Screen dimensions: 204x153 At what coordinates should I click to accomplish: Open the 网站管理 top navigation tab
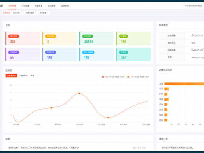coord(25,6)
